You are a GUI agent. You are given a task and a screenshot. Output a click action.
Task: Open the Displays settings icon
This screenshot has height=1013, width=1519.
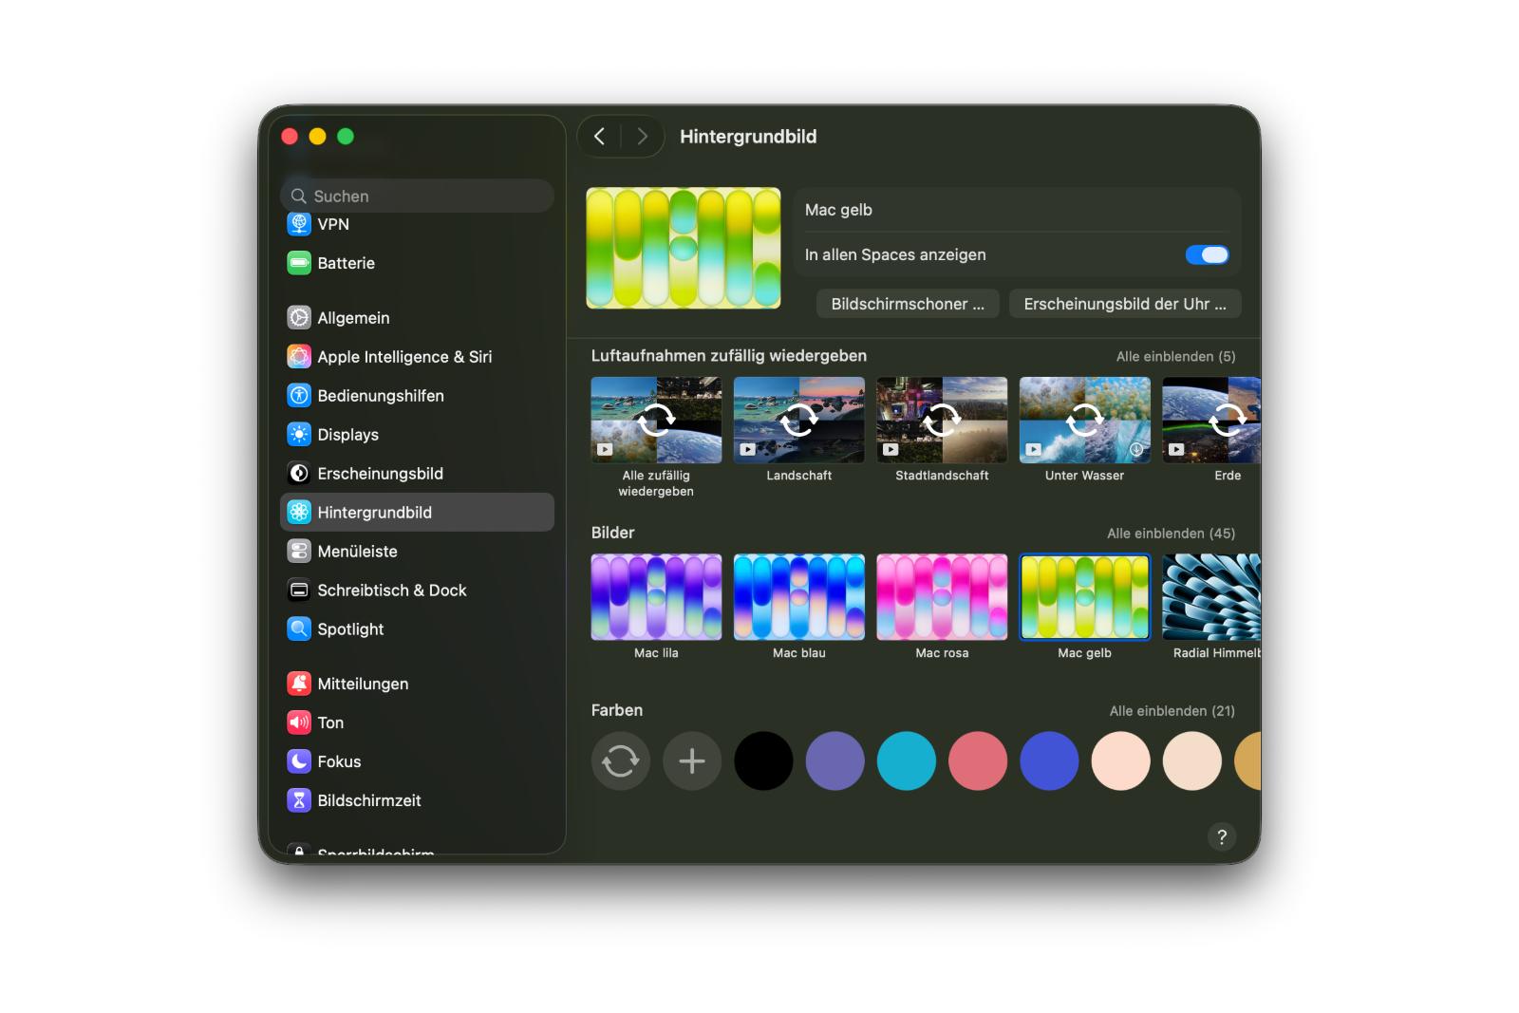[298, 434]
